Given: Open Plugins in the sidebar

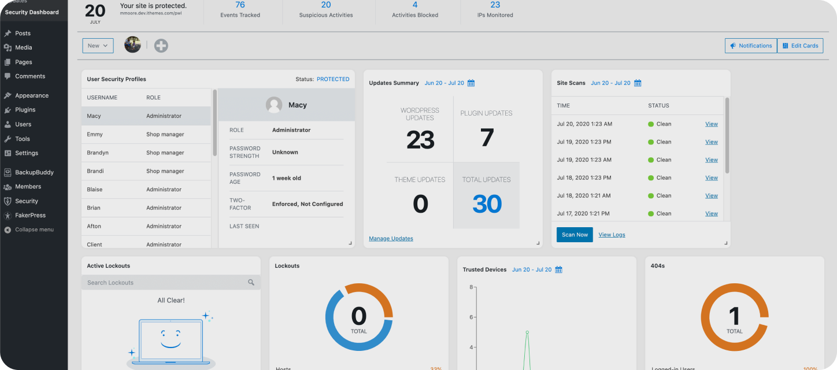Looking at the screenshot, I should click(x=25, y=109).
